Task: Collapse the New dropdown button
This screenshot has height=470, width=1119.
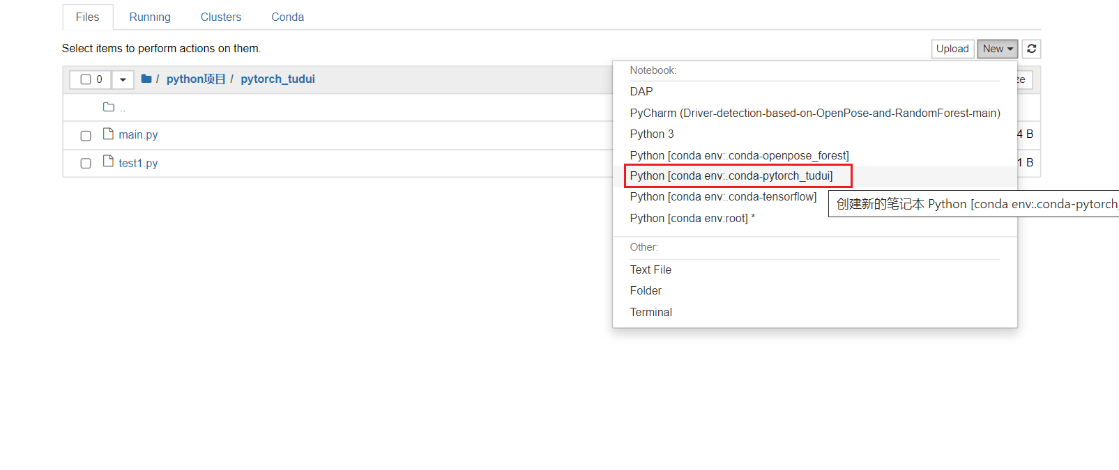Action: 997,49
